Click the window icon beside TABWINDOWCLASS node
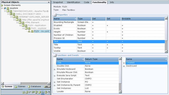This screenshot has height=95, width=169. 8,11
